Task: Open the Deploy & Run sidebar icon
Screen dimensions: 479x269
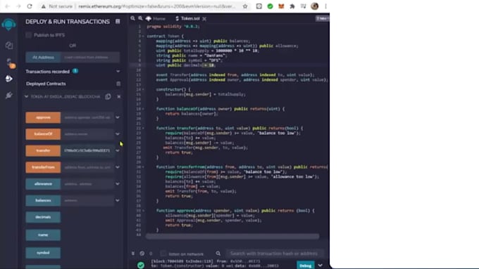Action: pyautogui.click(x=9, y=79)
